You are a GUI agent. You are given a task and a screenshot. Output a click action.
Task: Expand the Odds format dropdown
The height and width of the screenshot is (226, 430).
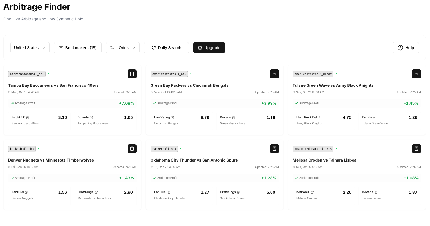pos(123,48)
